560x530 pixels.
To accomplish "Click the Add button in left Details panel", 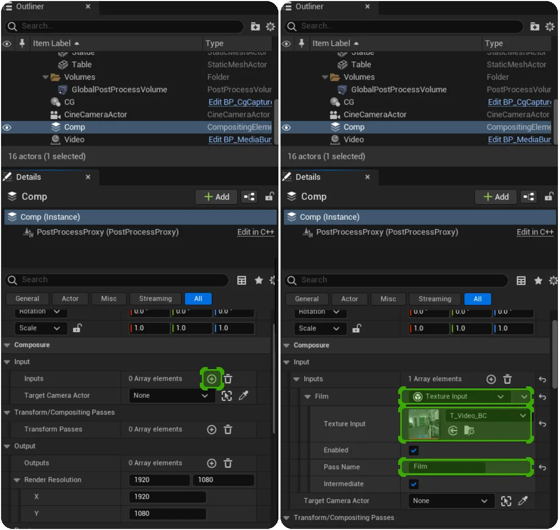I will point(217,197).
